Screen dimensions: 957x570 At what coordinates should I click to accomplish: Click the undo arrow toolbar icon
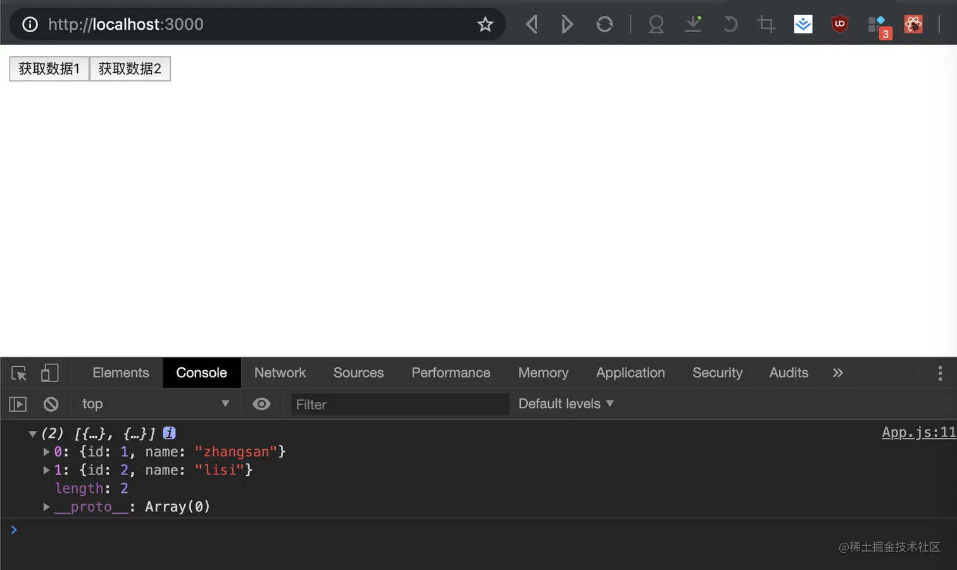[730, 25]
